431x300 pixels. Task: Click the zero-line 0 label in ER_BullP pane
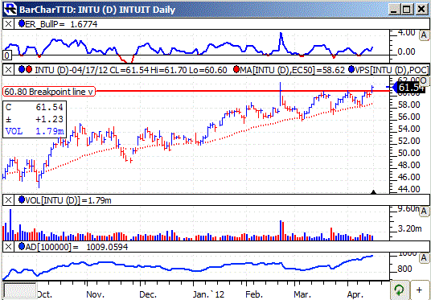[x=7, y=56]
